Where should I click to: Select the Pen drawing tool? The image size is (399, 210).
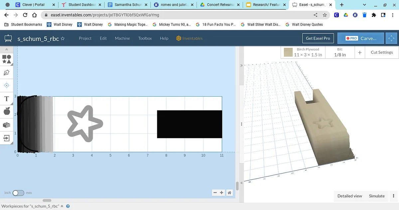click(x=7, y=72)
